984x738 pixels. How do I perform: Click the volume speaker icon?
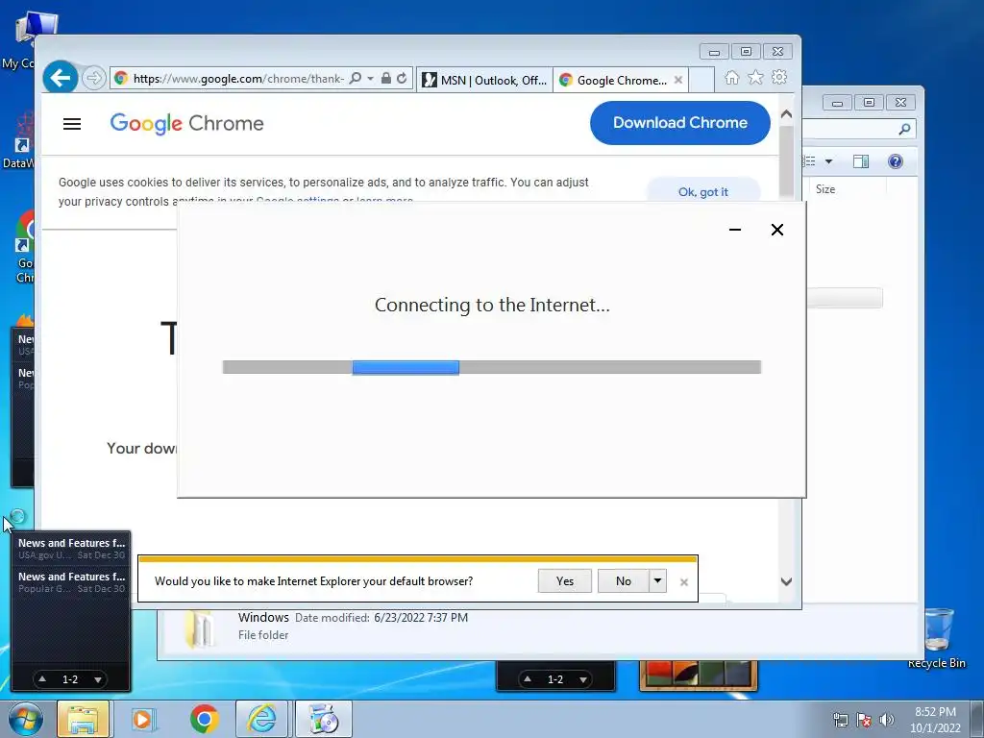pyautogui.click(x=887, y=721)
